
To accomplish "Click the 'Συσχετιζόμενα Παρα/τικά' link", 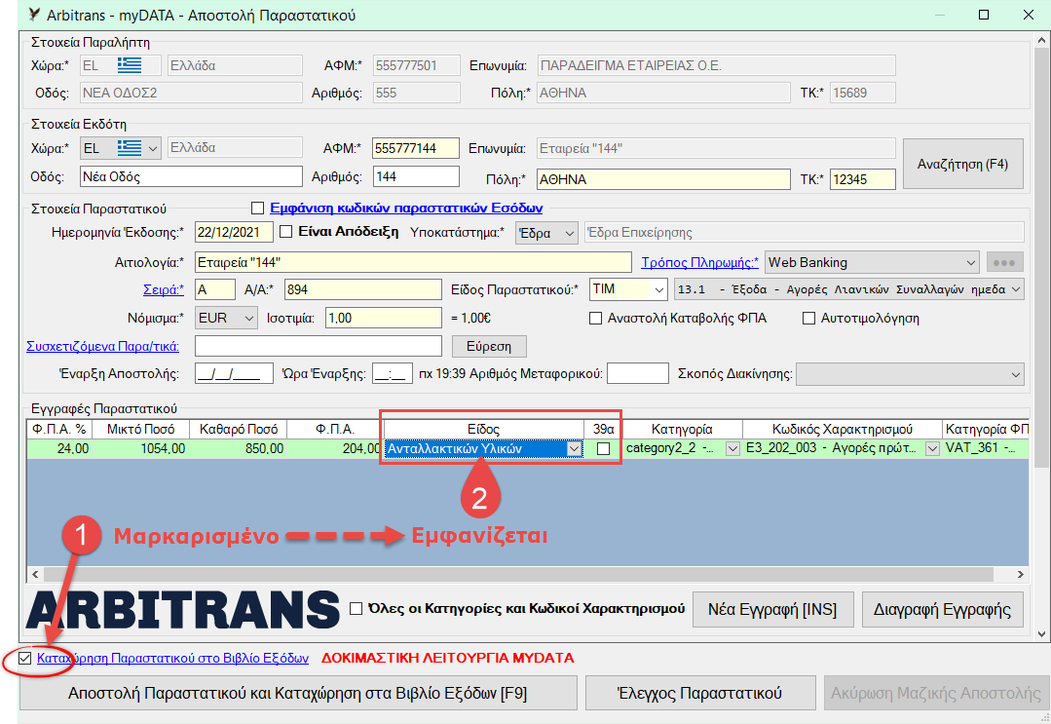I will tap(102, 346).
